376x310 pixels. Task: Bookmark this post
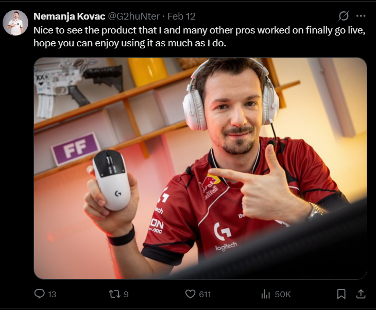click(341, 294)
